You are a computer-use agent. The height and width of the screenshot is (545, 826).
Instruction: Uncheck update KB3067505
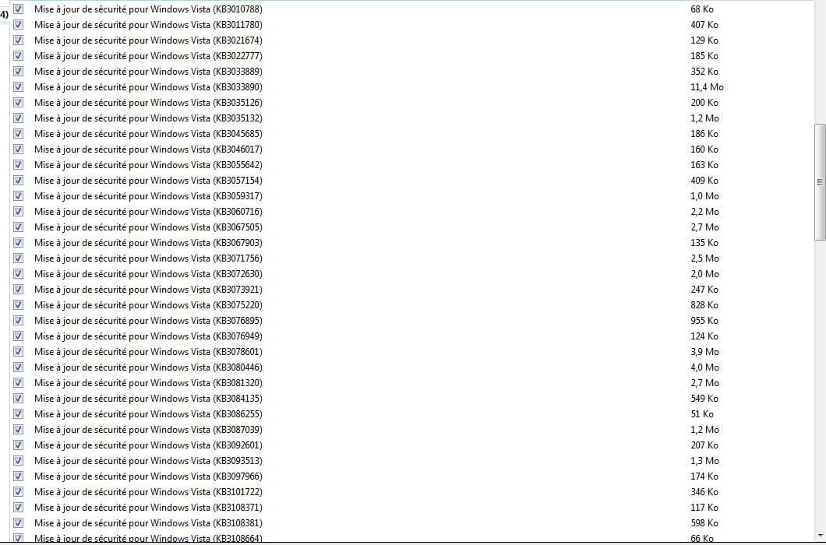pos(19,227)
